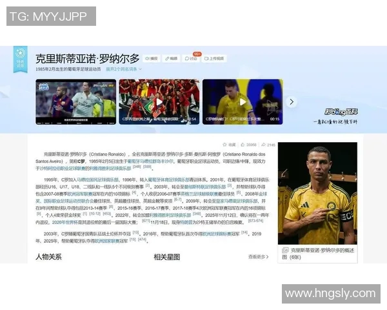This screenshot has width=387, height=310.
Task: Play the Portugal team celebration video 00:54
Action: pyautogui.click(x=159, y=101)
